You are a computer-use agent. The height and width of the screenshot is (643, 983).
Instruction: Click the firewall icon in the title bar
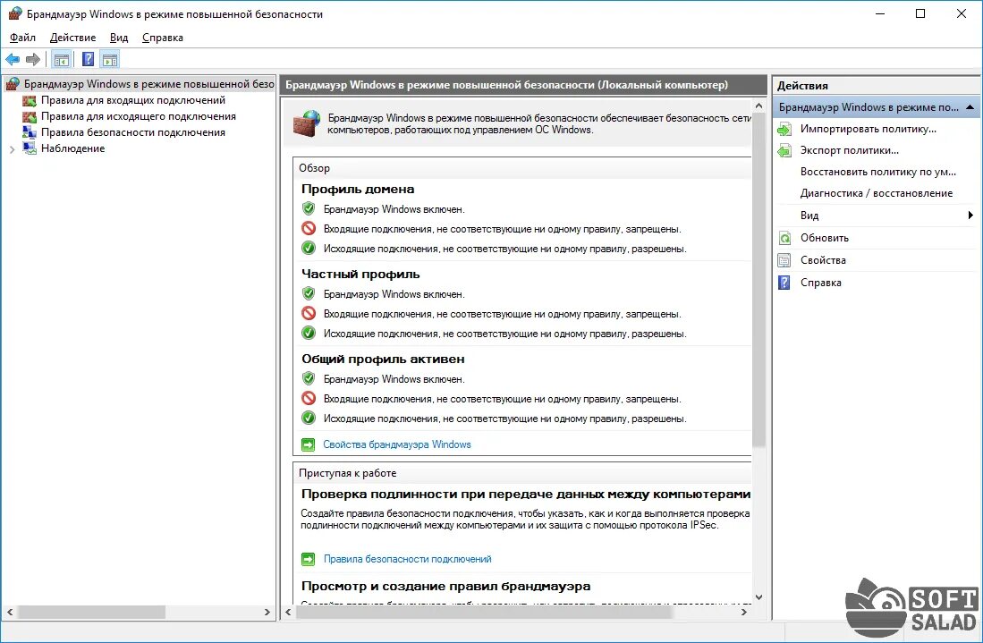click(14, 13)
